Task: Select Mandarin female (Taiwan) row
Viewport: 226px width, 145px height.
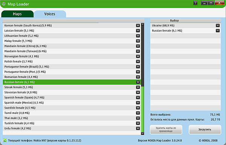Action: tap(72, 51)
